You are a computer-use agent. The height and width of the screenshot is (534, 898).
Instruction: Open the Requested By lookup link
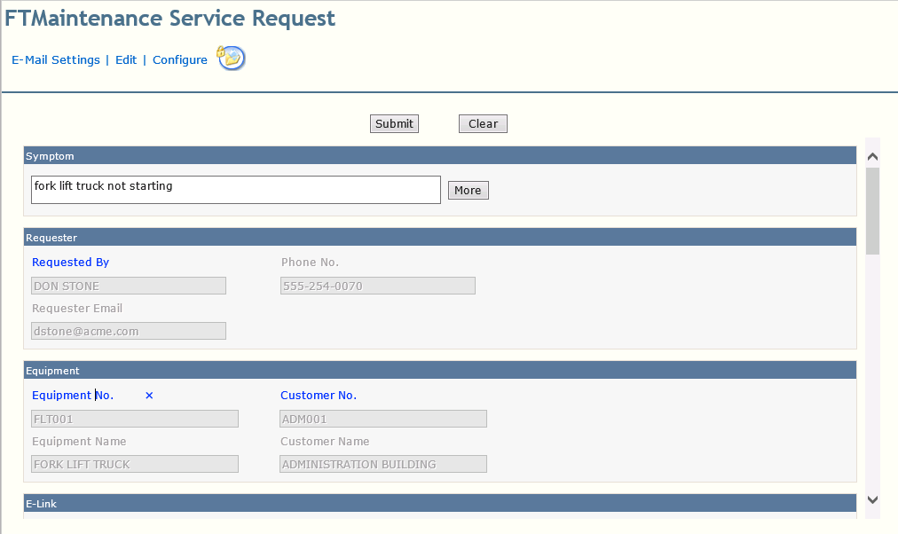pos(70,263)
